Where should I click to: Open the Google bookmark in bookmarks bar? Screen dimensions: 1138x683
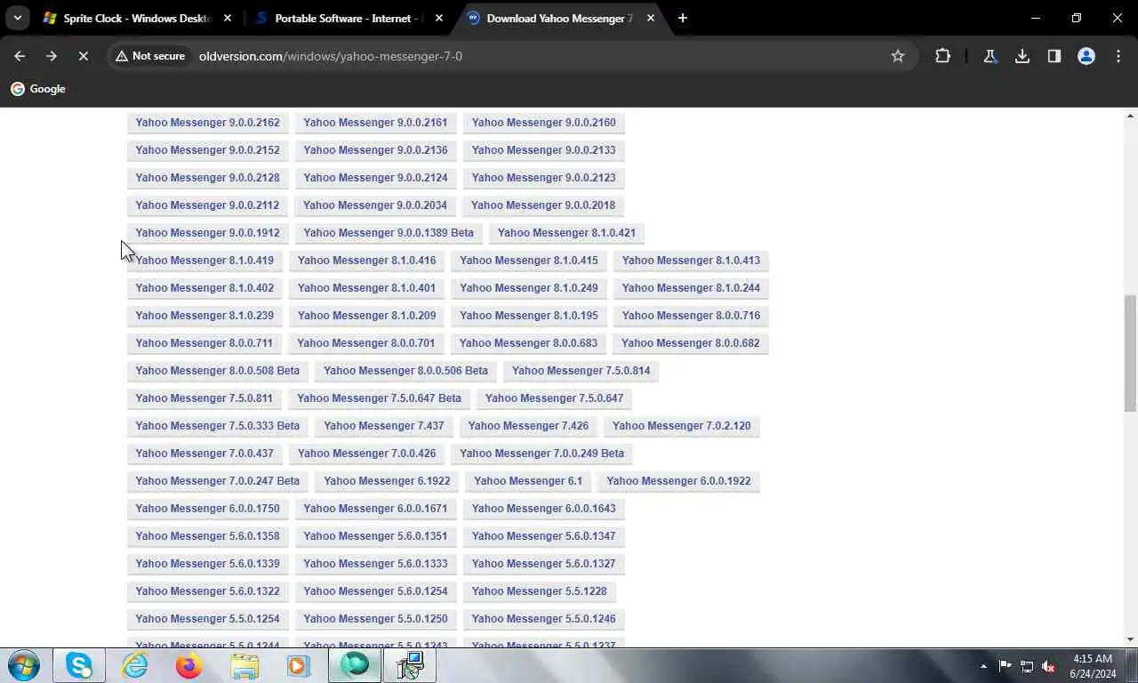pyautogui.click(x=38, y=89)
